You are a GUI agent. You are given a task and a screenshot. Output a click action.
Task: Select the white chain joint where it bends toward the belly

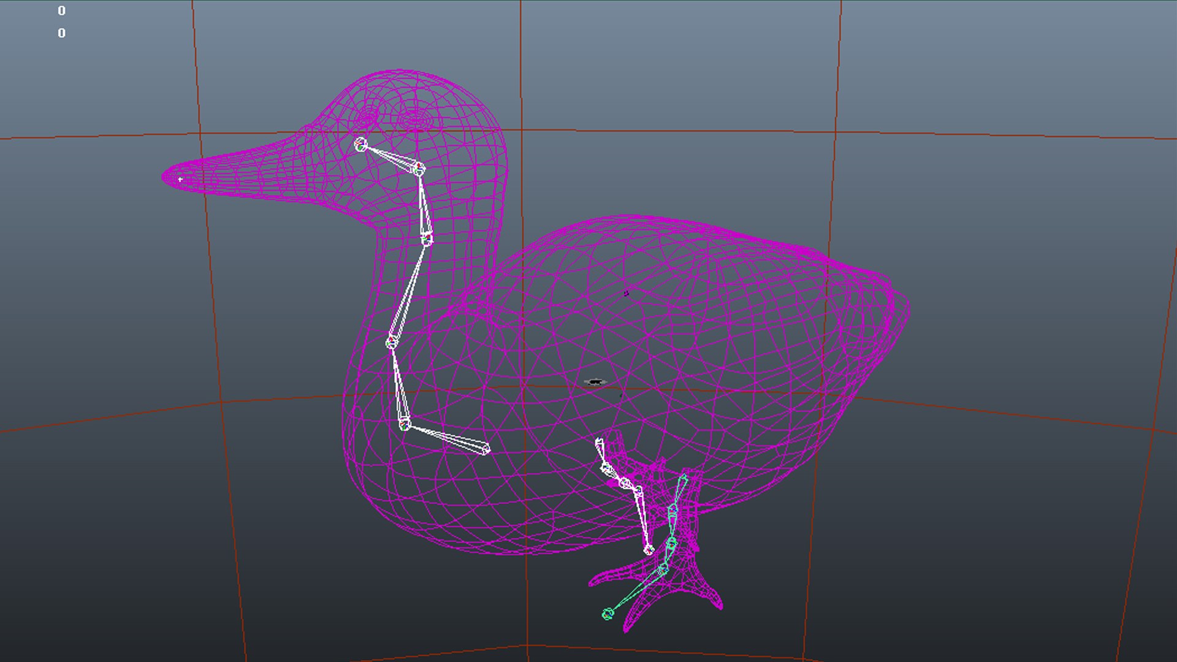404,424
